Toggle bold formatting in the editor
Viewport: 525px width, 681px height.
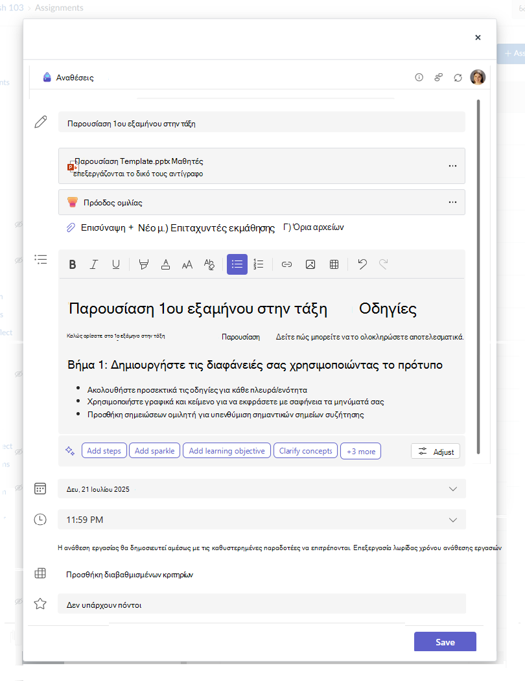point(73,264)
